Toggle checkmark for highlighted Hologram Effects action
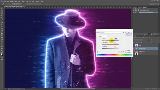The height and width of the screenshot is (90, 160). click(x=133, y=12)
